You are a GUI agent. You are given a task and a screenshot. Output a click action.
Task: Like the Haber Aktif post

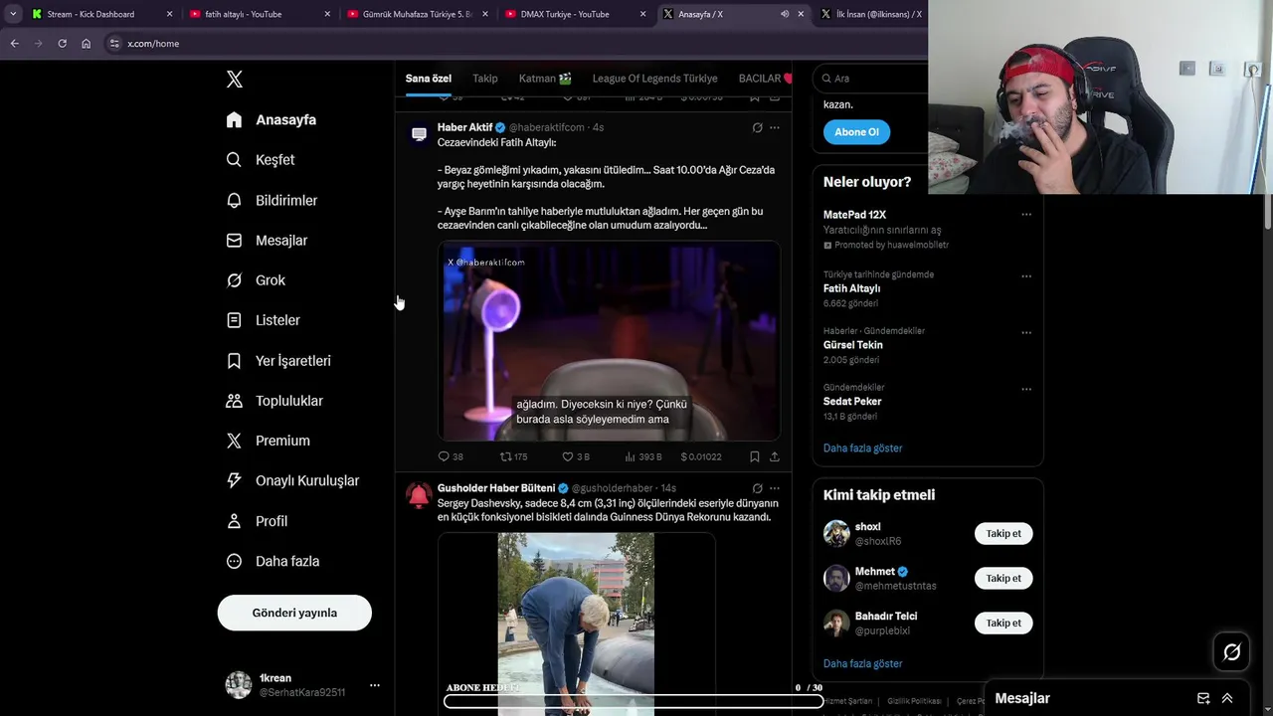576,456
